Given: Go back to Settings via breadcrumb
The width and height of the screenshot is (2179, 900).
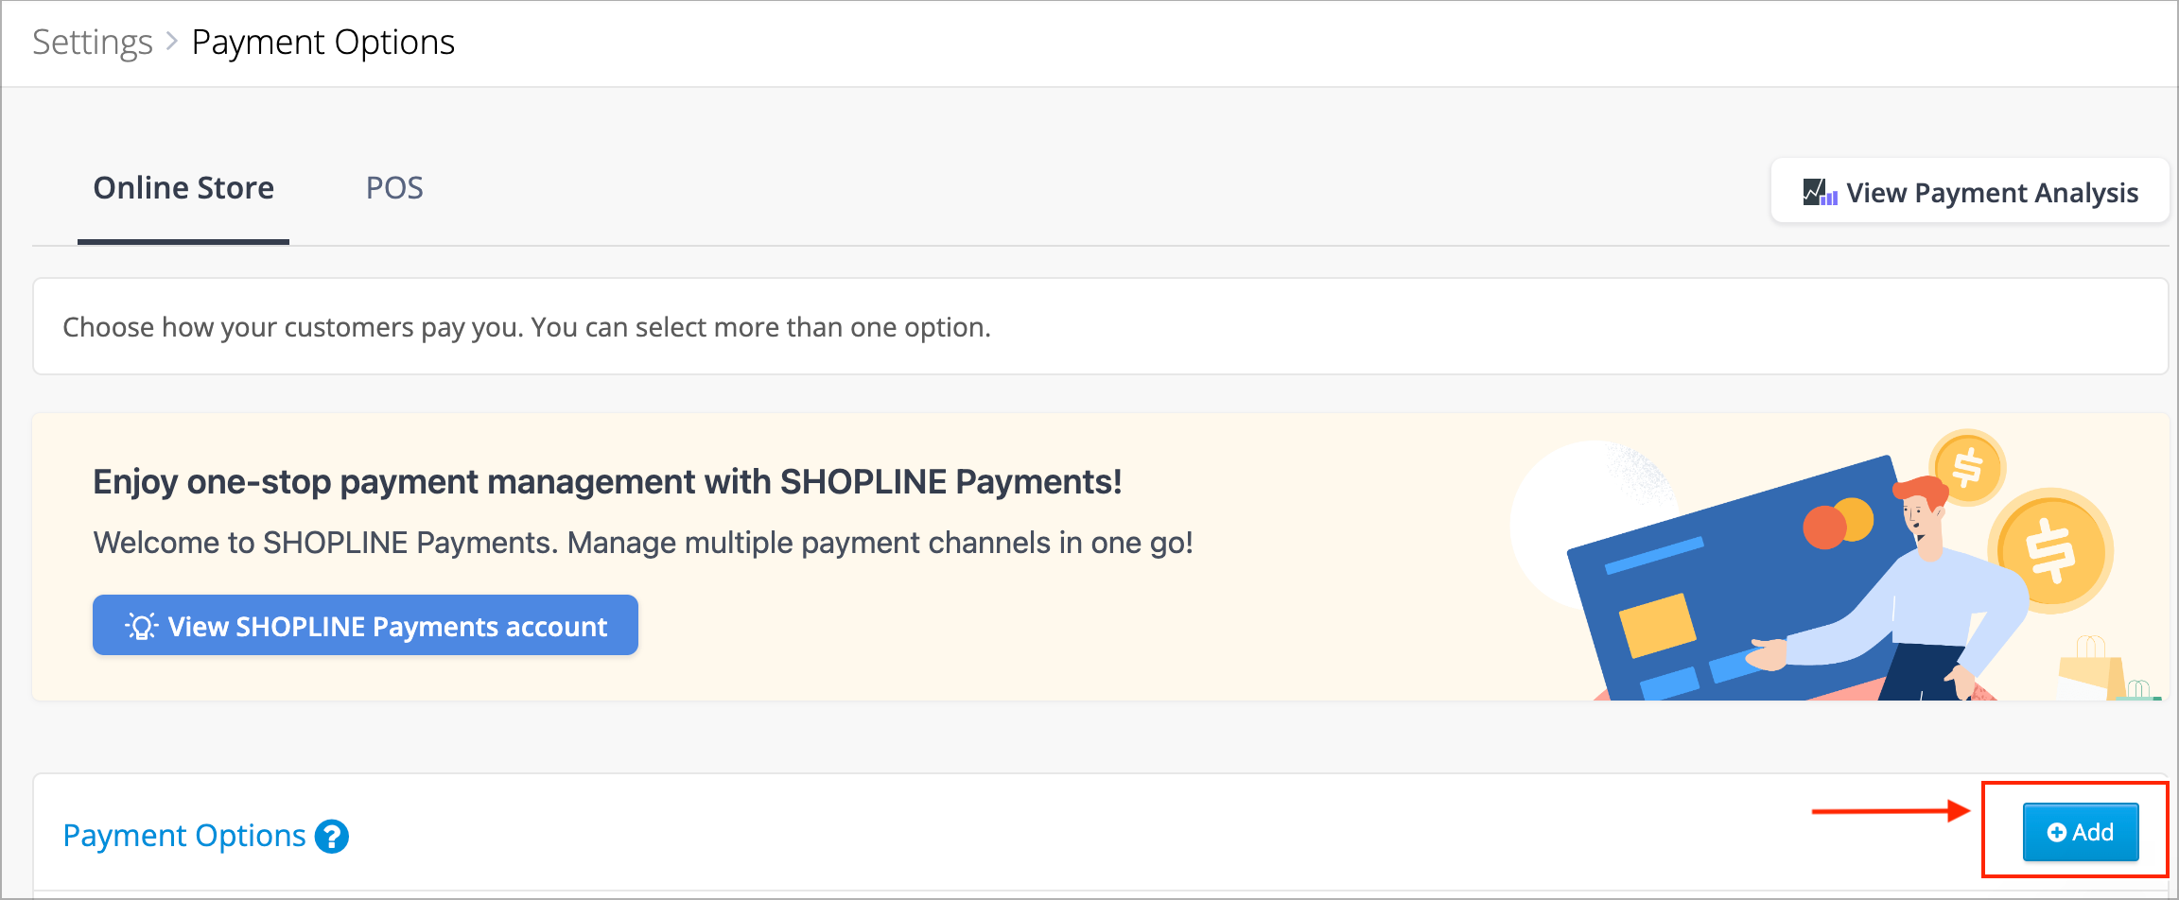Looking at the screenshot, I should (93, 43).
